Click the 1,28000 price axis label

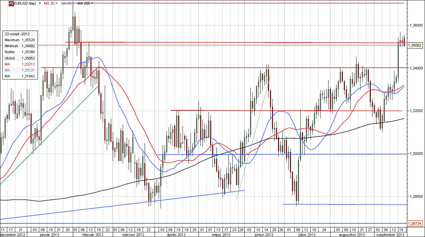[x=416, y=196]
